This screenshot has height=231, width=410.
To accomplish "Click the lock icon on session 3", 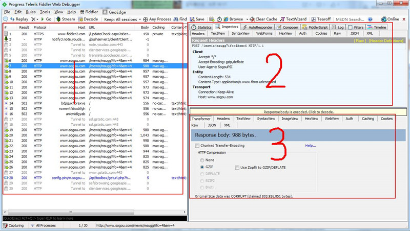I will [6, 44].
